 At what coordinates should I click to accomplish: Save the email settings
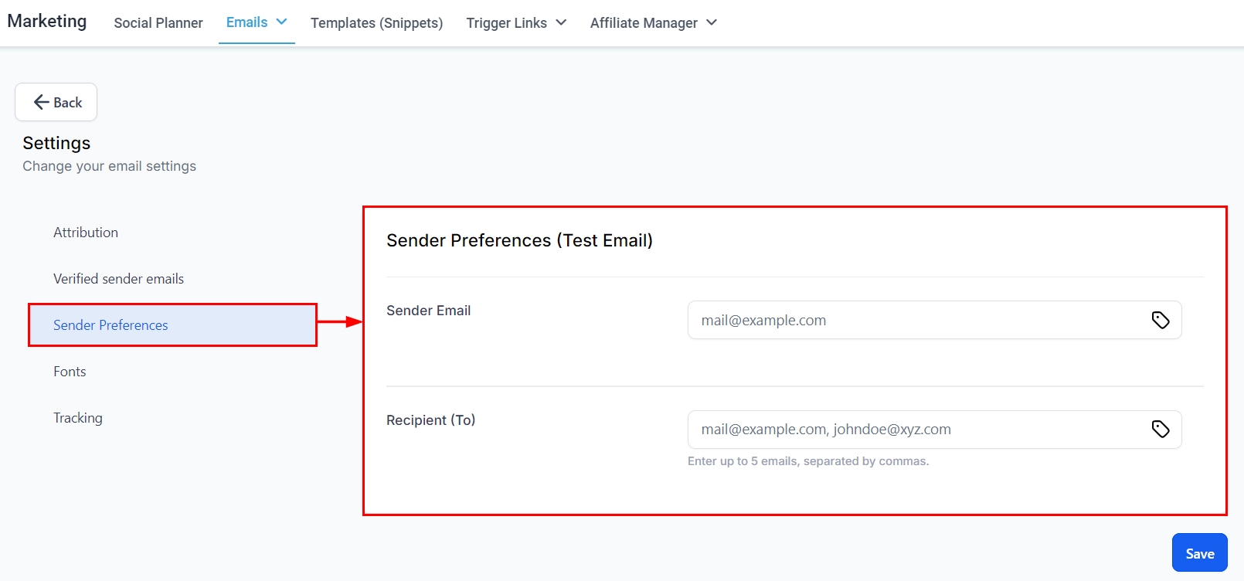tap(1199, 553)
